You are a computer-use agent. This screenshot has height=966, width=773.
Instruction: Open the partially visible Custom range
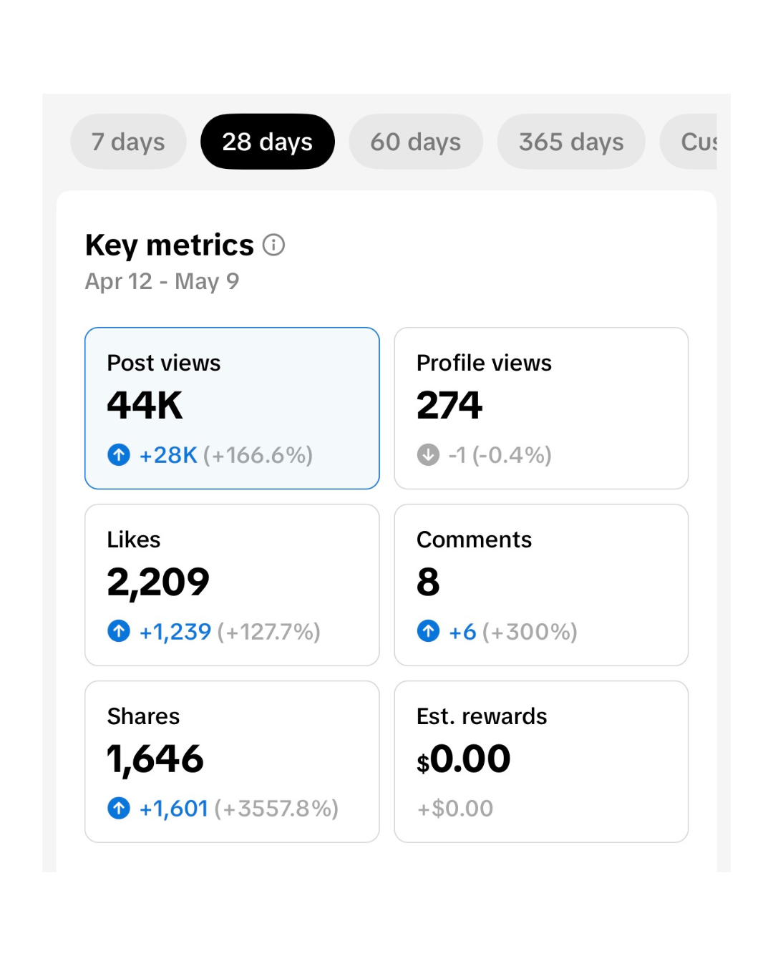click(689, 142)
